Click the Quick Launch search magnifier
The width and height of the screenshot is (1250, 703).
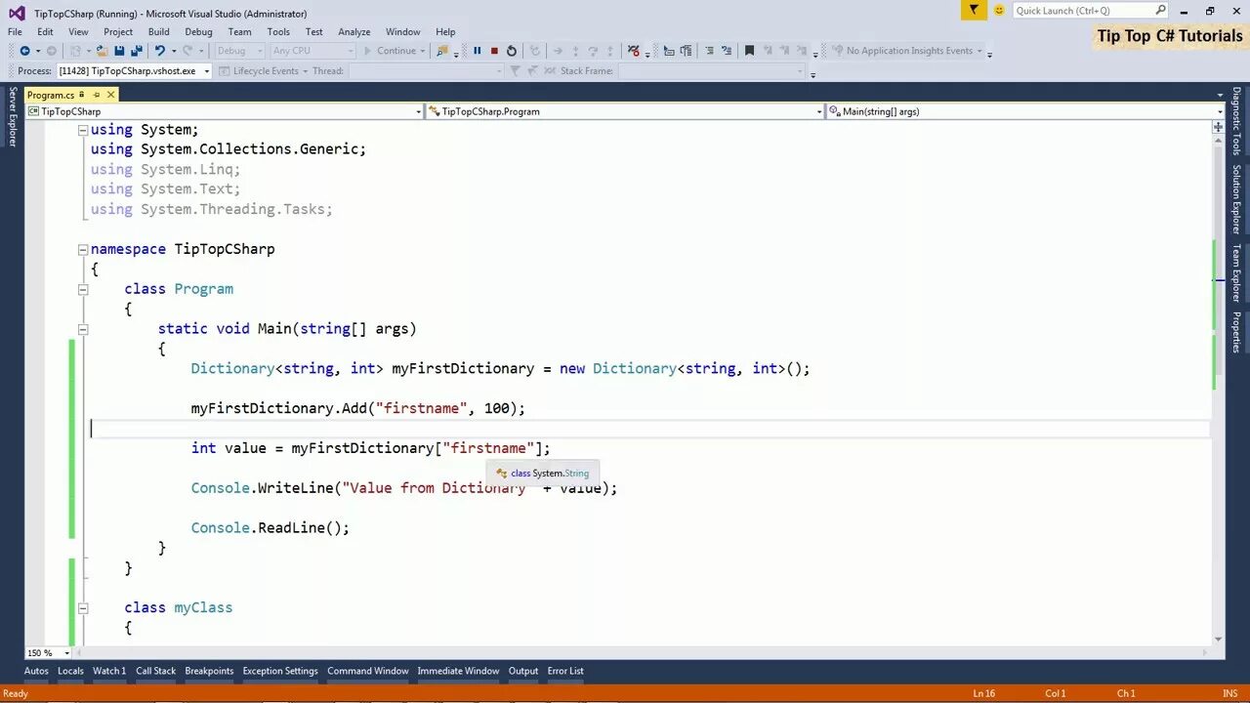1160,10
